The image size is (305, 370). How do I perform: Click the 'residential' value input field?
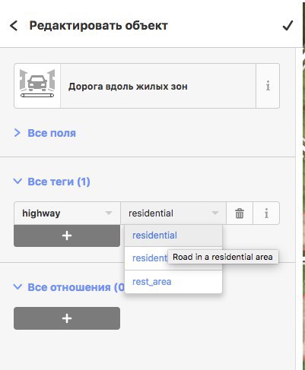click(173, 213)
